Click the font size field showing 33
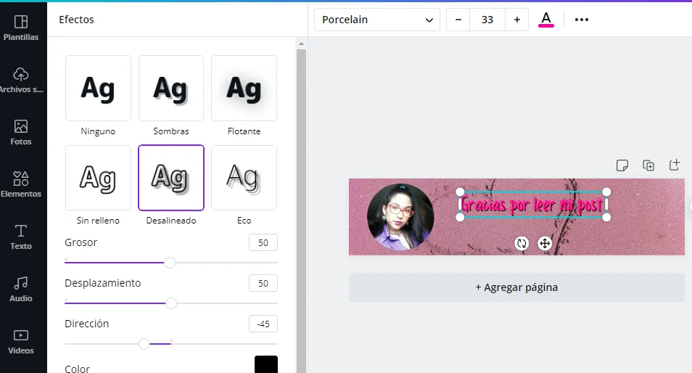Viewport: 692px width, 373px height. tap(487, 20)
